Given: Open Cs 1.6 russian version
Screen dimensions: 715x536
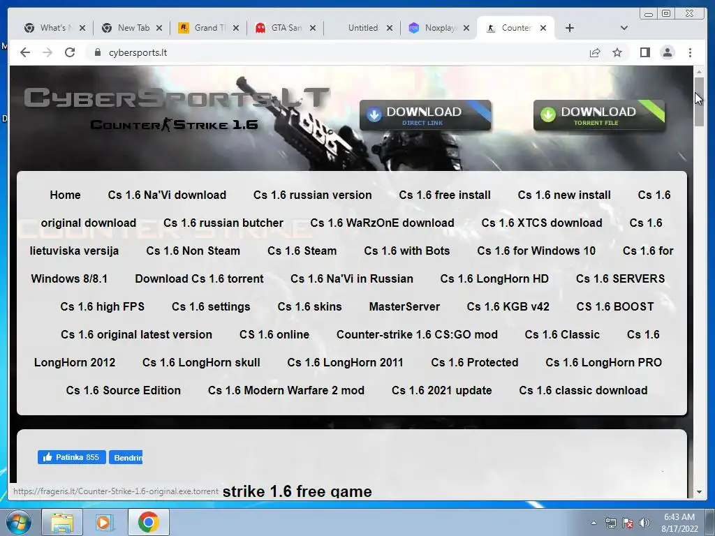Looking at the screenshot, I should point(312,195).
